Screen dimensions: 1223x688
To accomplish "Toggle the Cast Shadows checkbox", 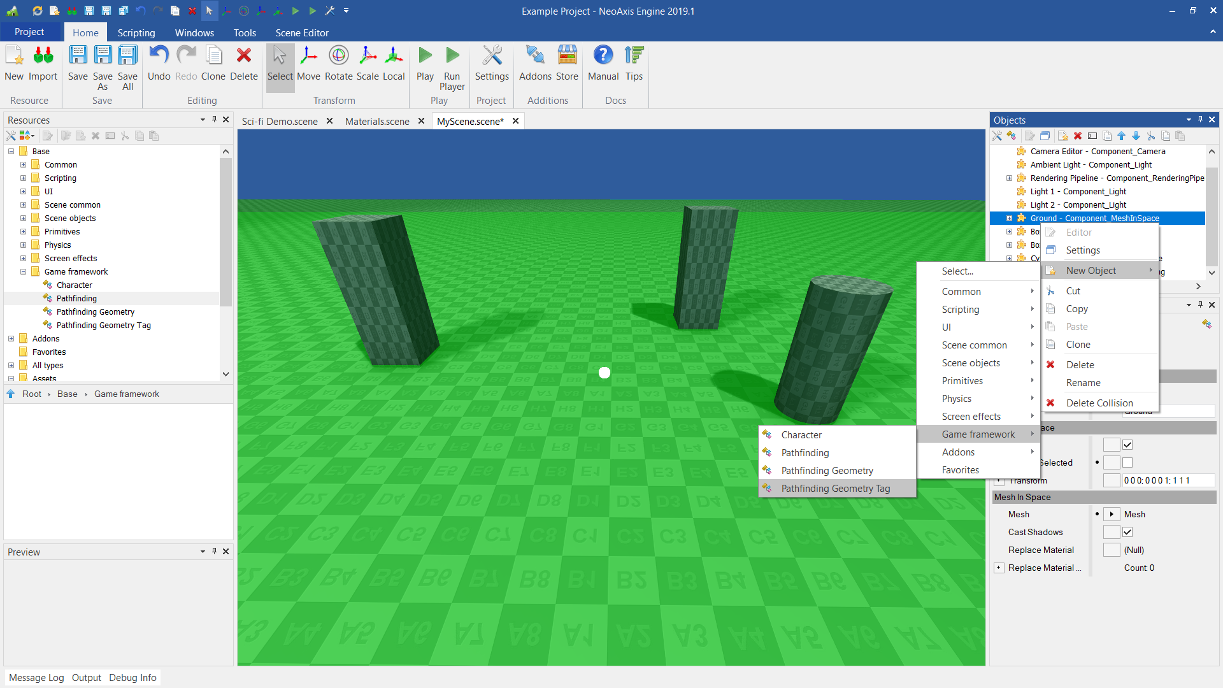I will click(x=1127, y=532).
